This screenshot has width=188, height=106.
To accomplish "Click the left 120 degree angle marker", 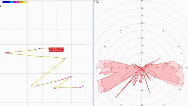I will point(105,89).
